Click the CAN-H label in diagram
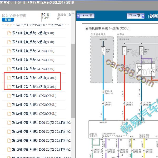Image resolution: width=158 pixels, height=158 pixels. click(119, 136)
